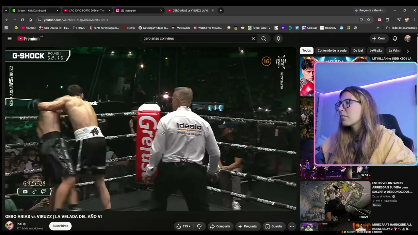This screenshot has height=235, width=418.
Task: Filter recommendations by byViruZz chip
Action: [376, 51]
